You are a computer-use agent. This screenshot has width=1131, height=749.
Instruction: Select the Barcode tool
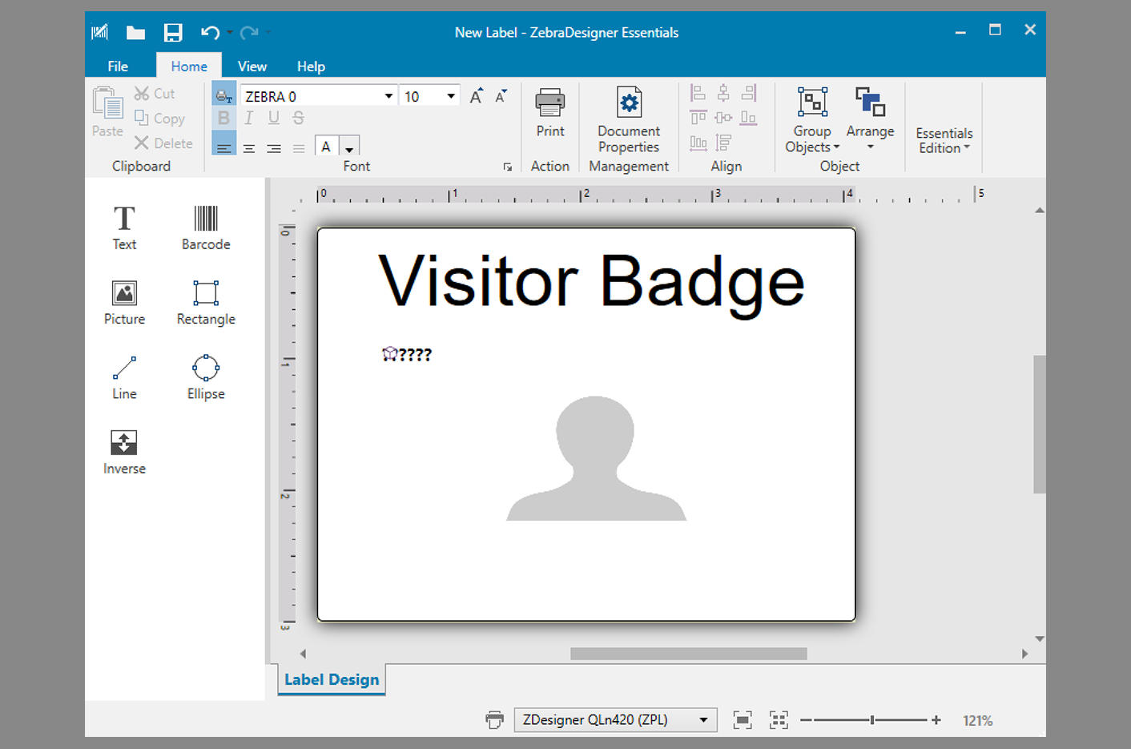pyautogui.click(x=205, y=227)
